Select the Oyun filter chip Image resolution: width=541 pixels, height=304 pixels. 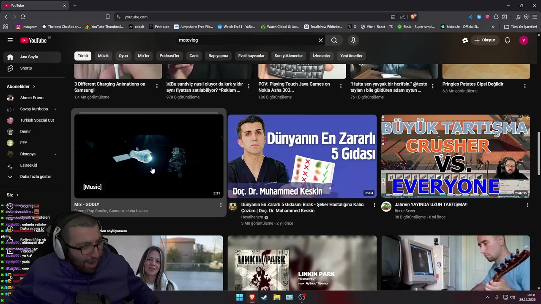pyautogui.click(x=123, y=56)
